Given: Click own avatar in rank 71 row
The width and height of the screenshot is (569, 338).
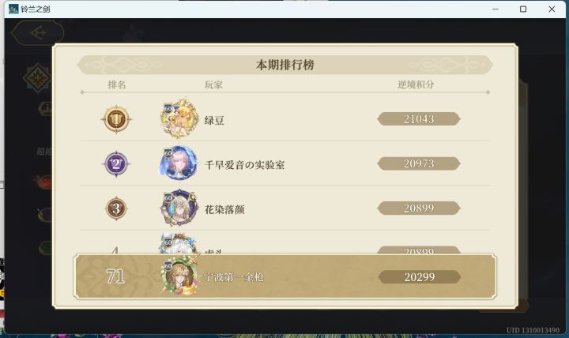Looking at the screenshot, I should tap(179, 276).
